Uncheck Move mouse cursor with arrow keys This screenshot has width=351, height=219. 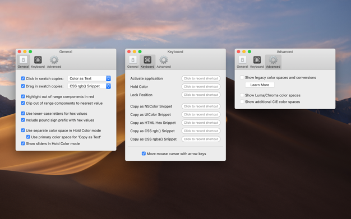tap(144, 153)
